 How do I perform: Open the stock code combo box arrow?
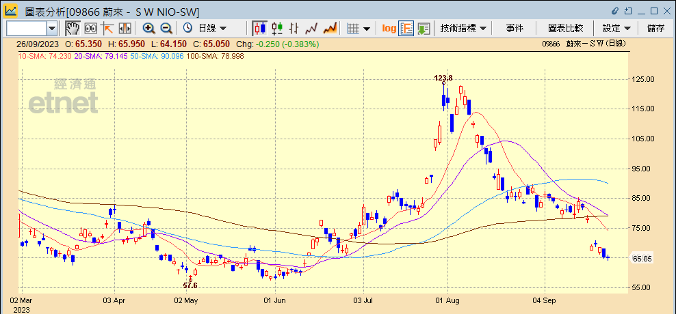pos(52,28)
